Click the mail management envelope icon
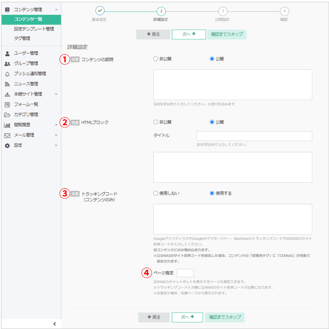The width and height of the screenshot is (329, 329). (7, 135)
